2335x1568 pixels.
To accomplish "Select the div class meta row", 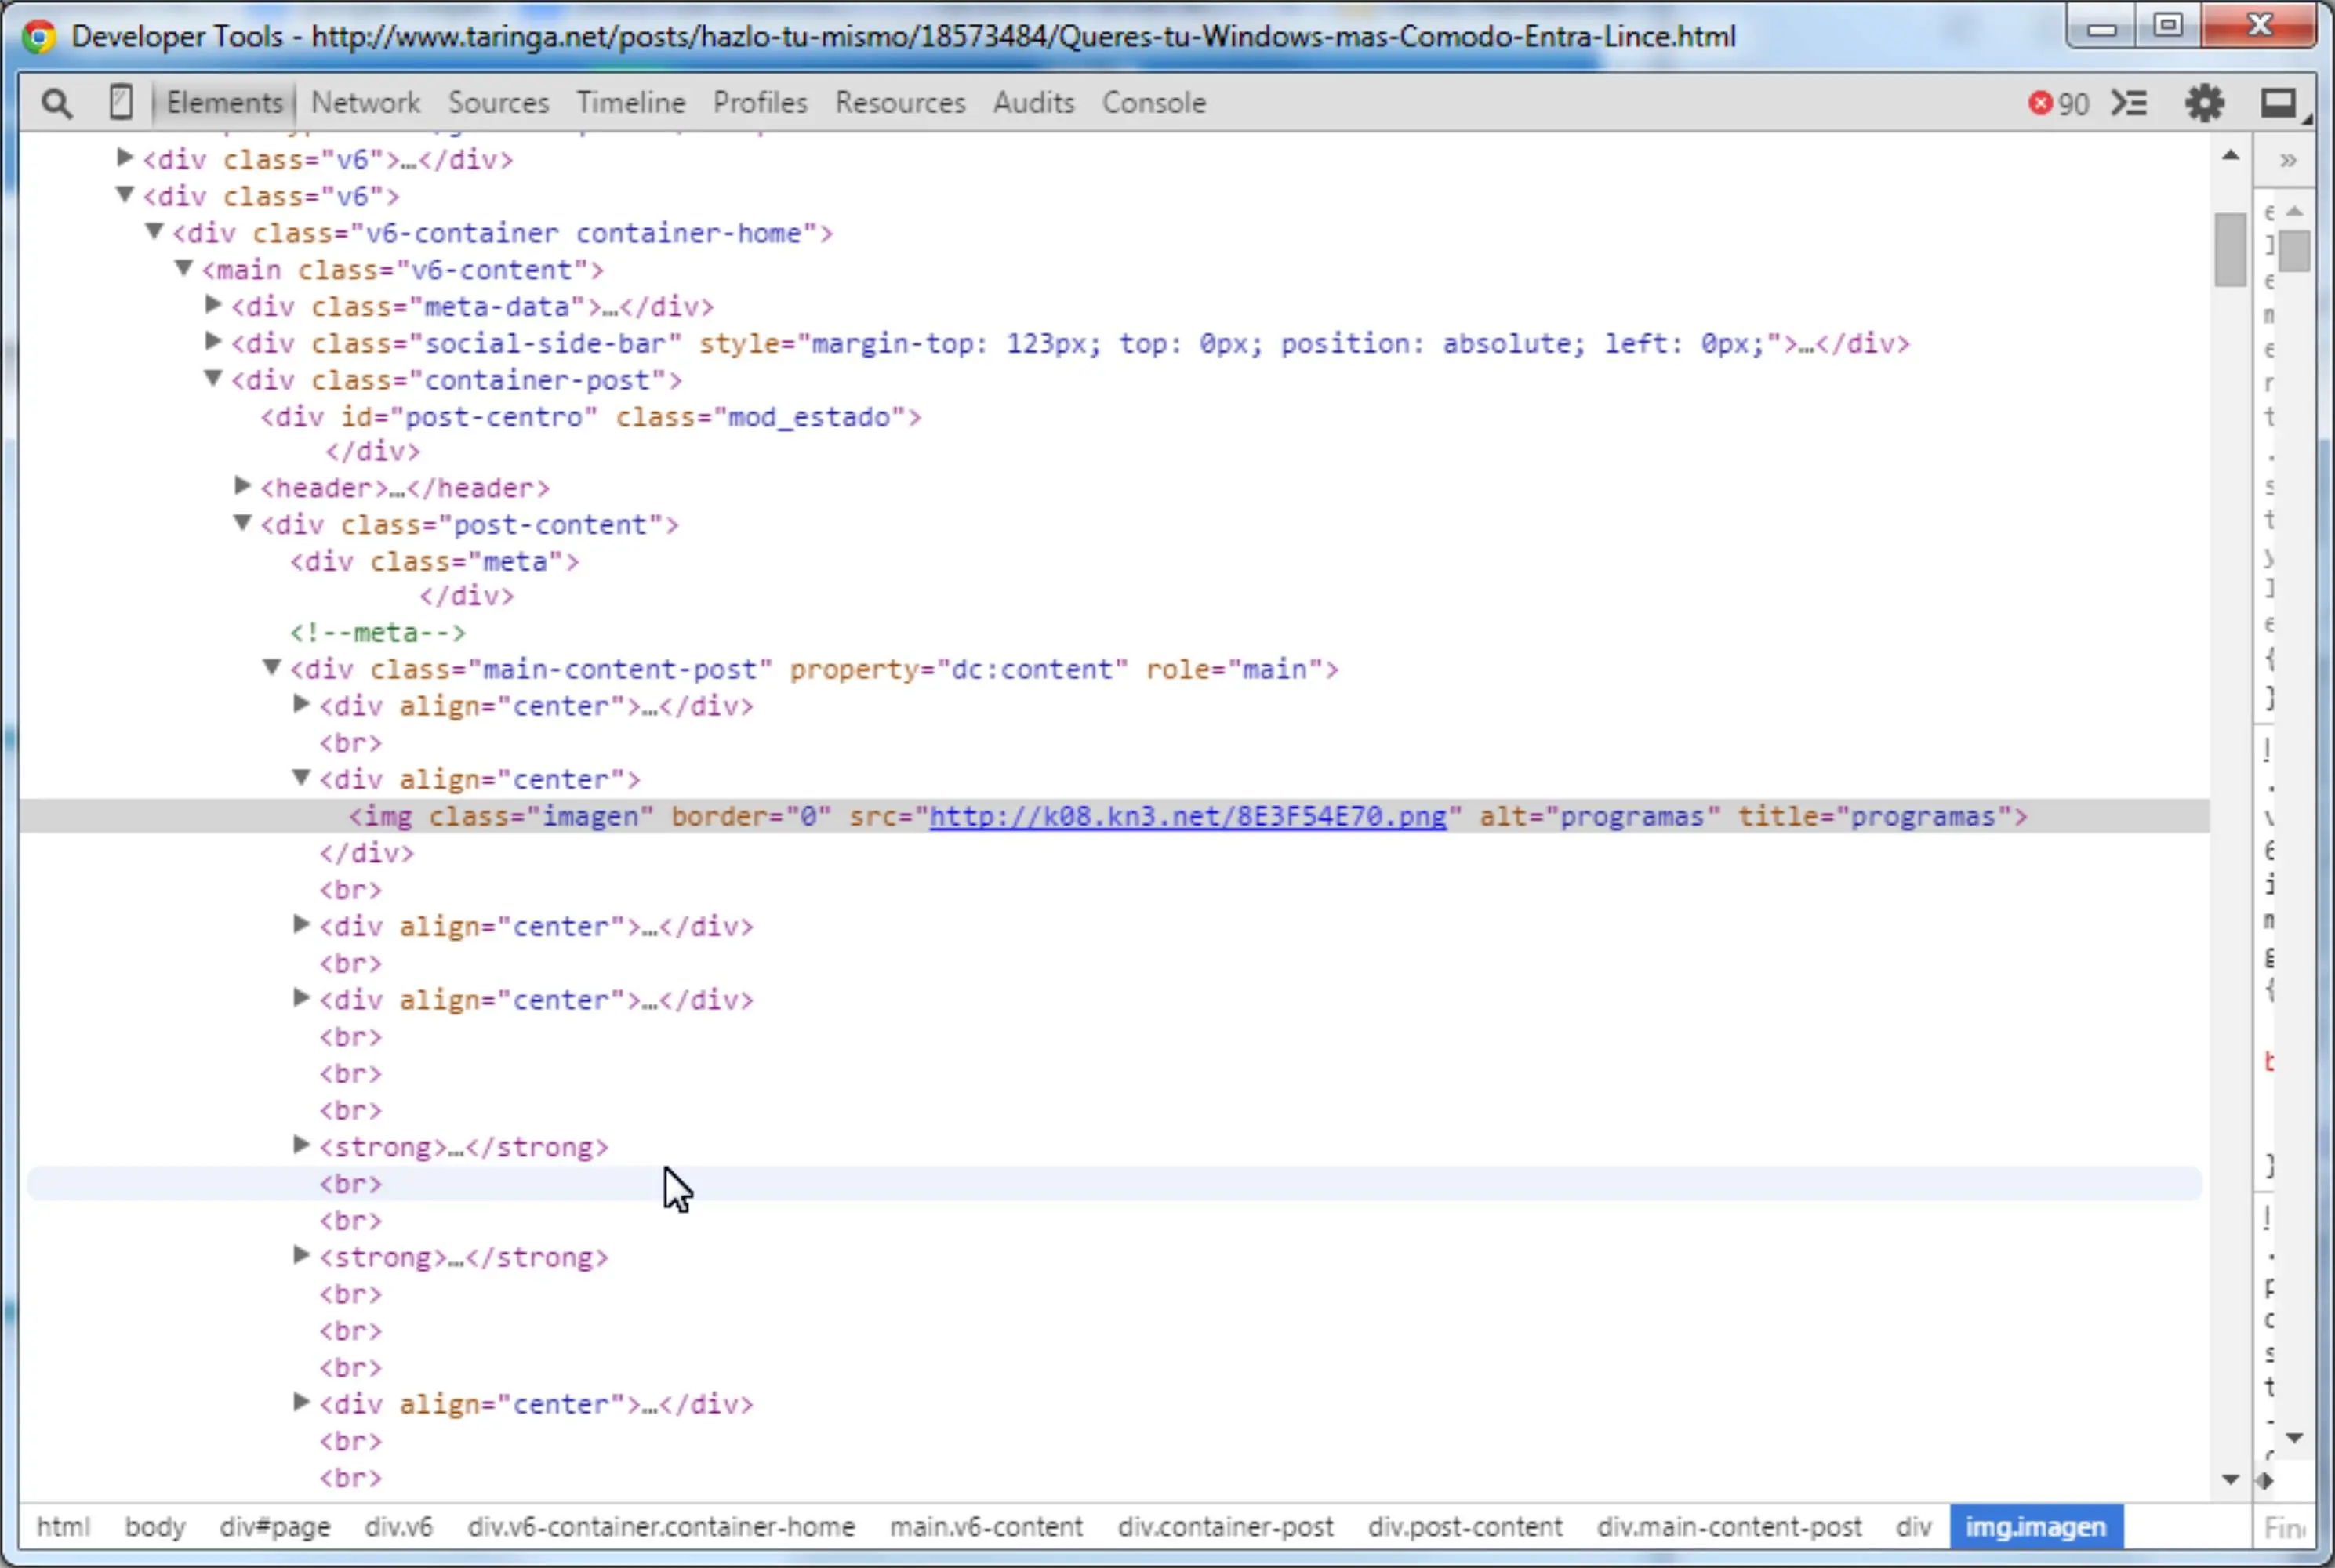I will point(434,561).
